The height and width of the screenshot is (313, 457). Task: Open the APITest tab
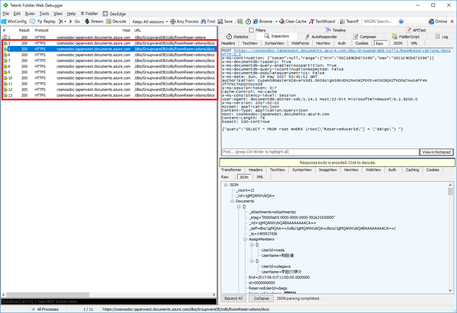click(x=416, y=30)
